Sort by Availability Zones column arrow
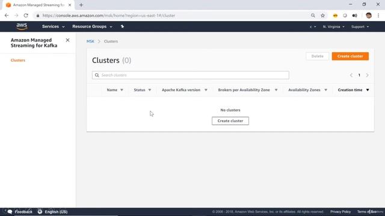Viewport: 385px width, 216px height. 325,90
